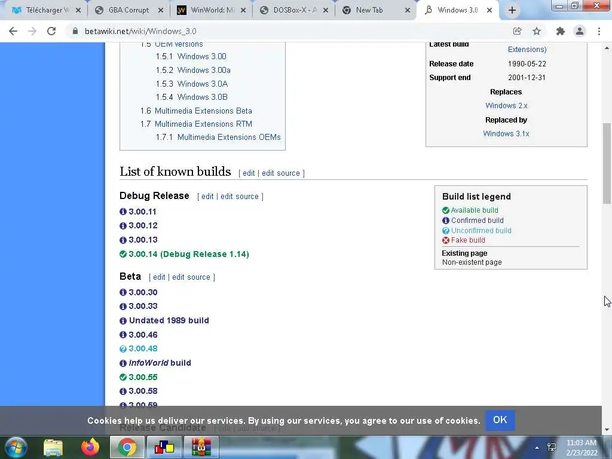Click the question icon beside 3.00.48
This screenshot has height=459, width=612.
[123, 349]
